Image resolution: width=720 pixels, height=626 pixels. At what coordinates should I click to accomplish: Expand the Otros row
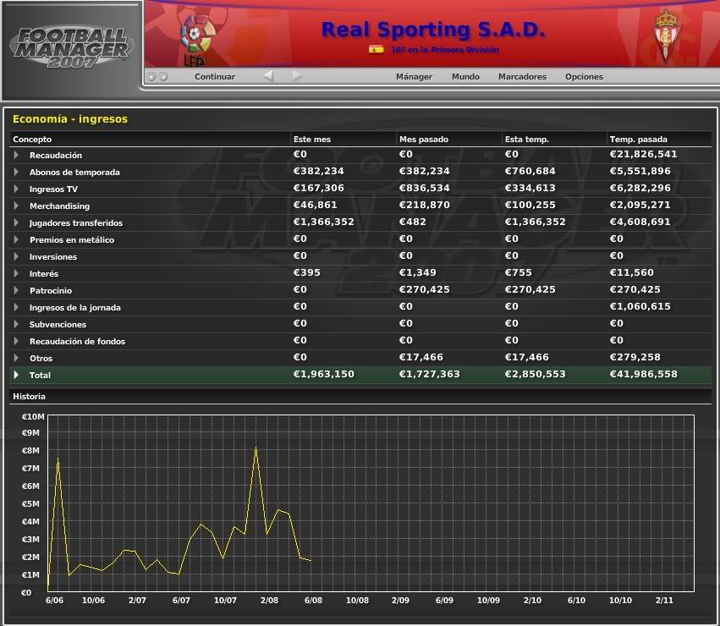point(17,358)
